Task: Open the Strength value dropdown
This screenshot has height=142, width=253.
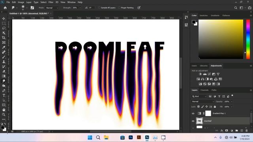Action: click(80, 8)
